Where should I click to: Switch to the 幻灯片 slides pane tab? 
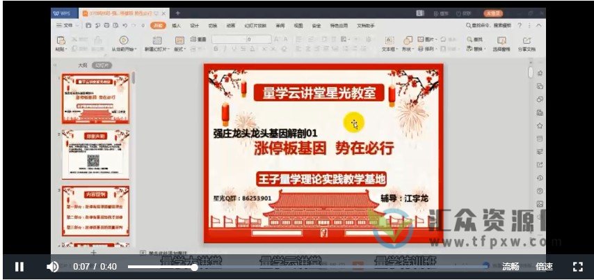(x=102, y=65)
